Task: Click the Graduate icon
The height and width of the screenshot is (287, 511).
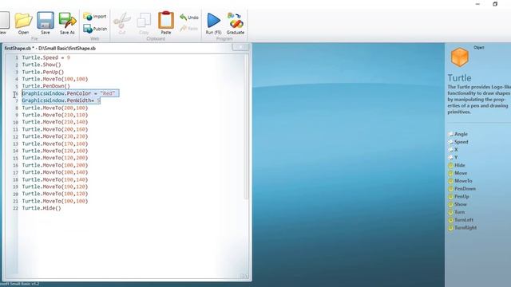Action: pos(236,23)
